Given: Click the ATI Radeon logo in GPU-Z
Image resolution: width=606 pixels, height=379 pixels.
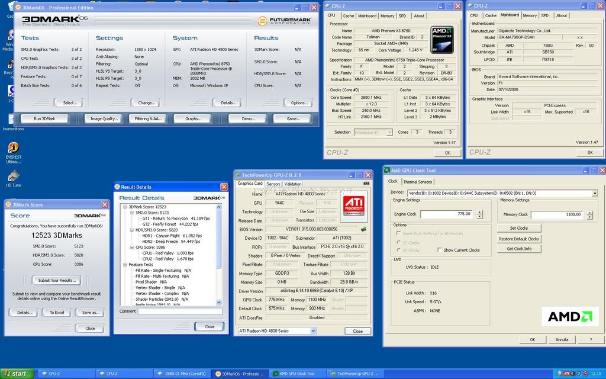Looking at the screenshot, I should coord(354,205).
